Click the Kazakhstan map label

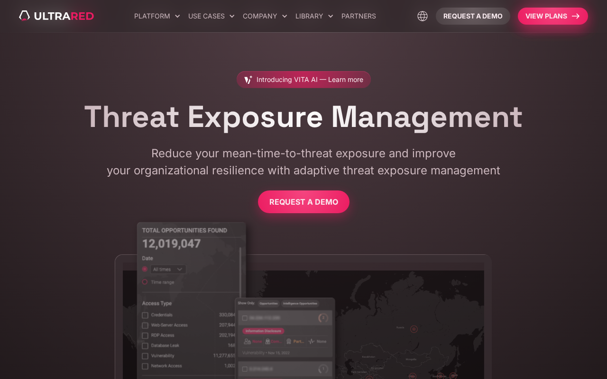point(368,357)
